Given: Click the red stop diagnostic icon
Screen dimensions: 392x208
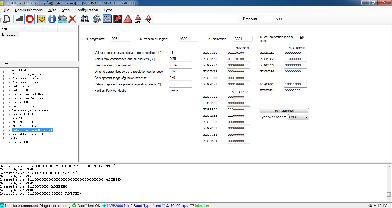Looking at the screenshot, I should [30, 19].
